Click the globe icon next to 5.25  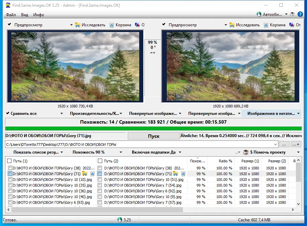[x=120, y=220]
